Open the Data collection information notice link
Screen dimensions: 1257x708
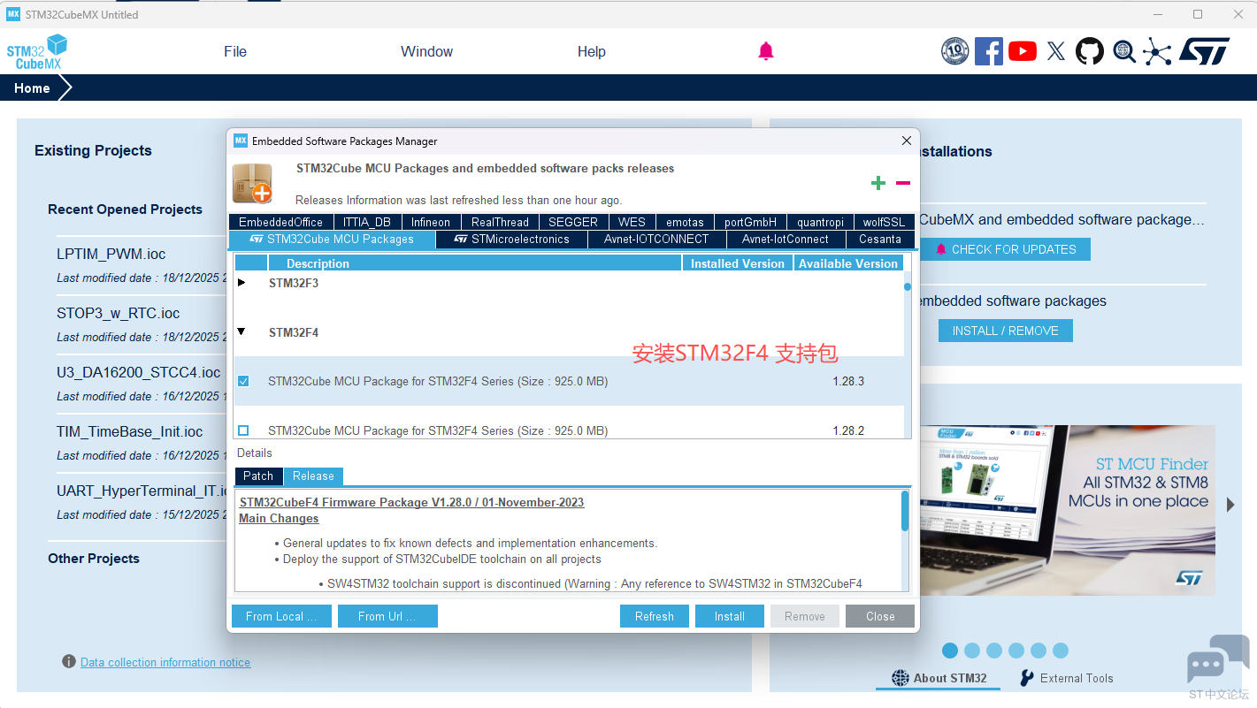click(x=165, y=662)
